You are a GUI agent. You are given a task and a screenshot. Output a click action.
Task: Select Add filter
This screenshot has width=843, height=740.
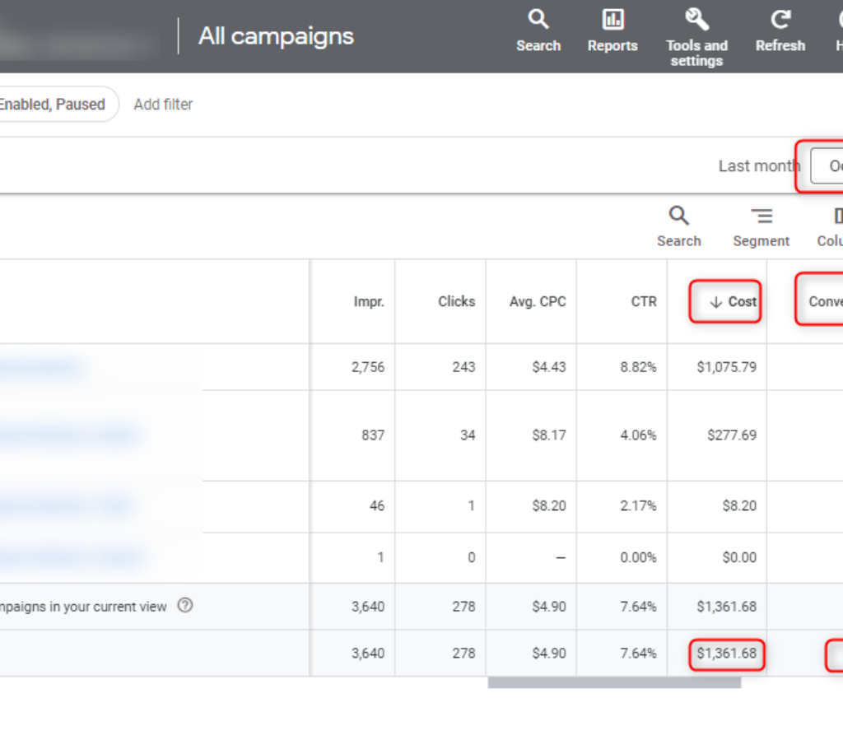click(x=163, y=105)
